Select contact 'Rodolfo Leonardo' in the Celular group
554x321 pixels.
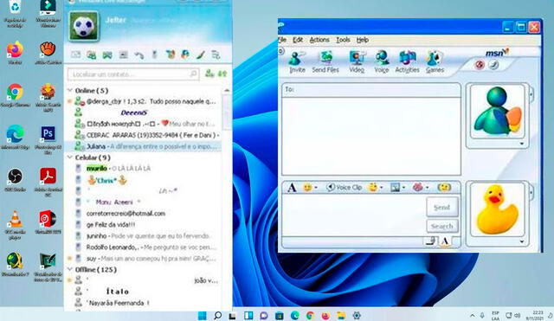coord(147,247)
